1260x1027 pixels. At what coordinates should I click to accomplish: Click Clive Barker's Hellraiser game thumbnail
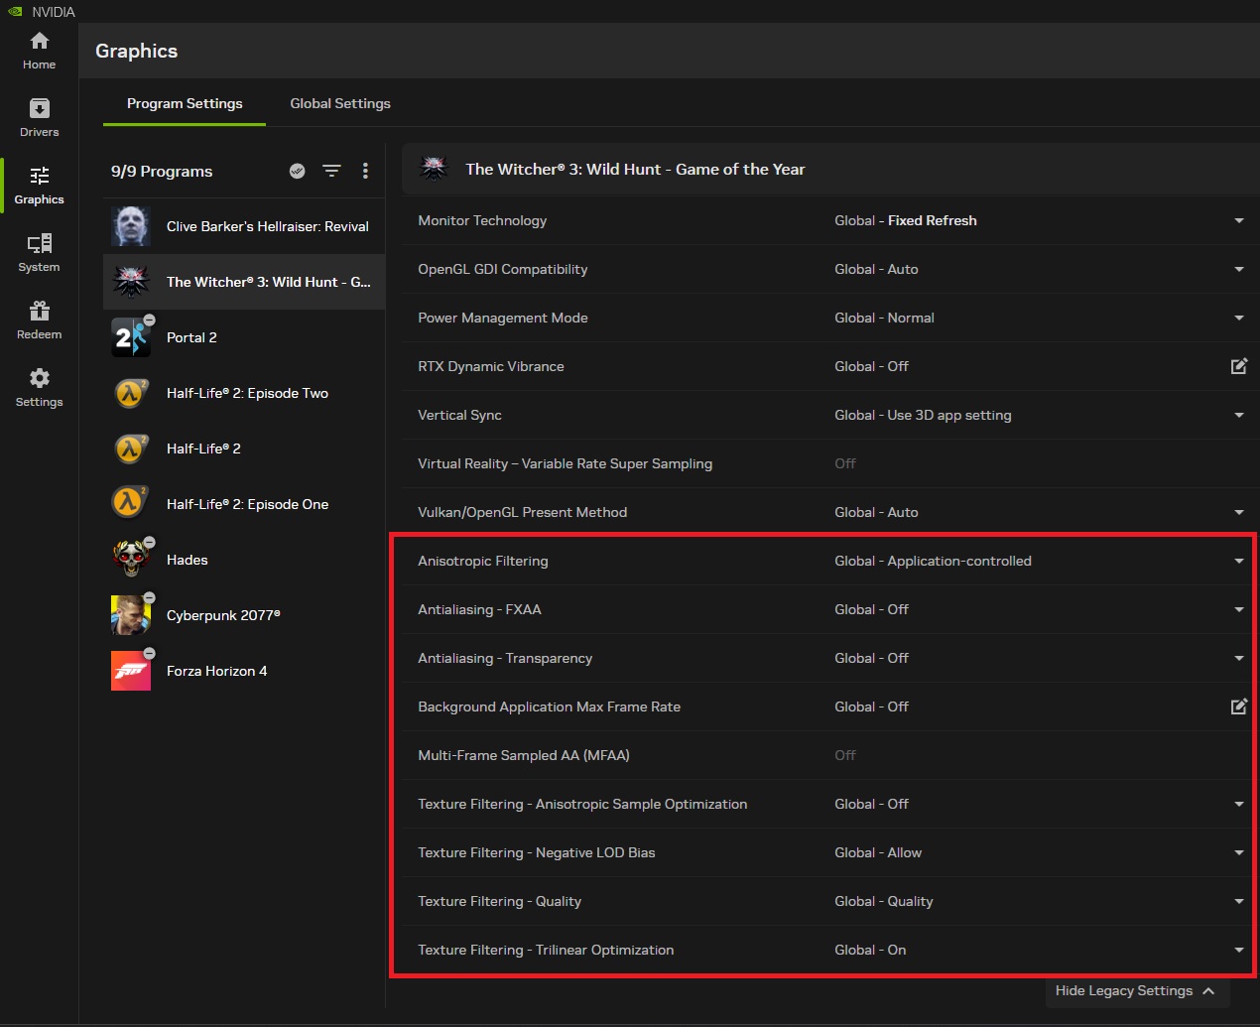[131, 226]
